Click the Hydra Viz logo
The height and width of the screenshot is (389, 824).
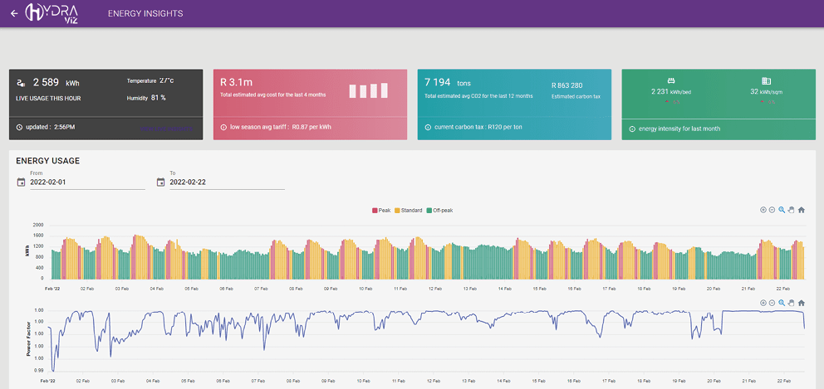(57, 13)
